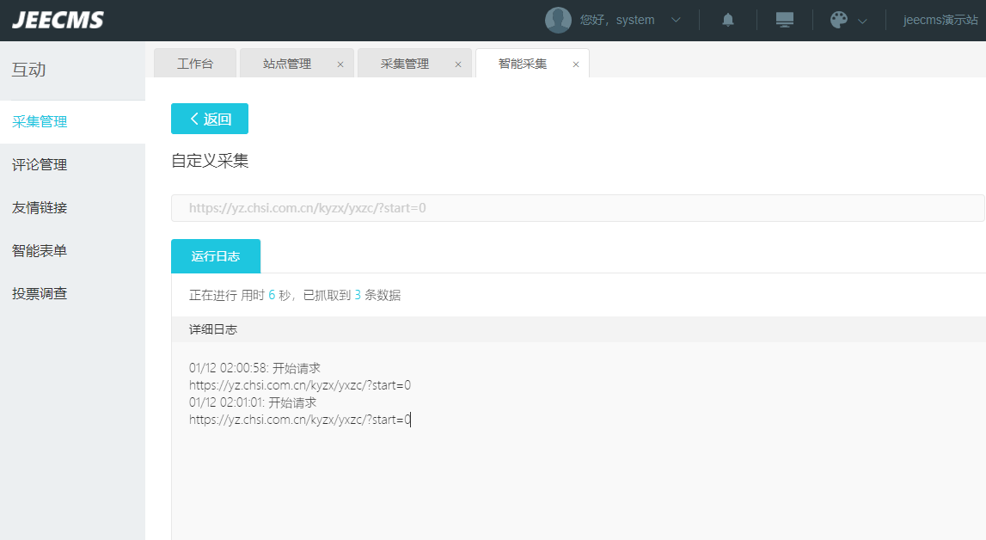Image resolution: width=986 pixels, height=540 pixels.
Task: Click the JEECMS logo
Action: [58, 20]
